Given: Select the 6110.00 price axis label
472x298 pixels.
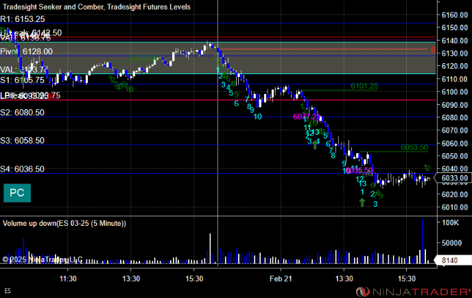Looking at the screenshot, I should coord(455,79).
